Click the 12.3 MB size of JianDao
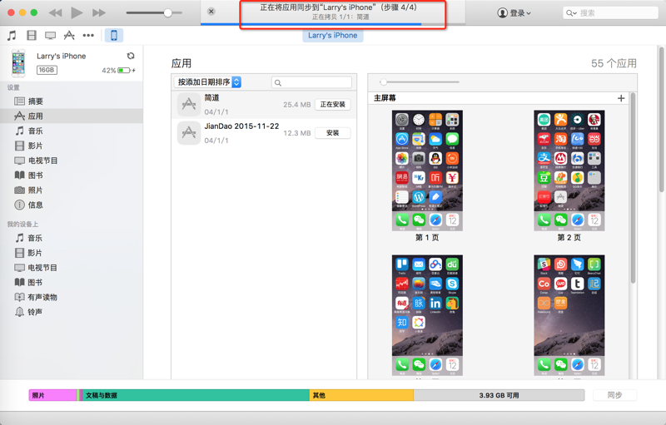The image size is (666, 425). [297, 133]
